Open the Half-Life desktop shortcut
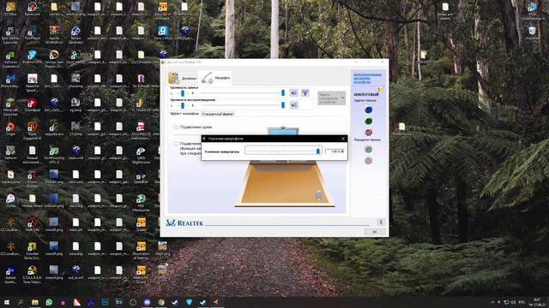 tap(33, 224)
